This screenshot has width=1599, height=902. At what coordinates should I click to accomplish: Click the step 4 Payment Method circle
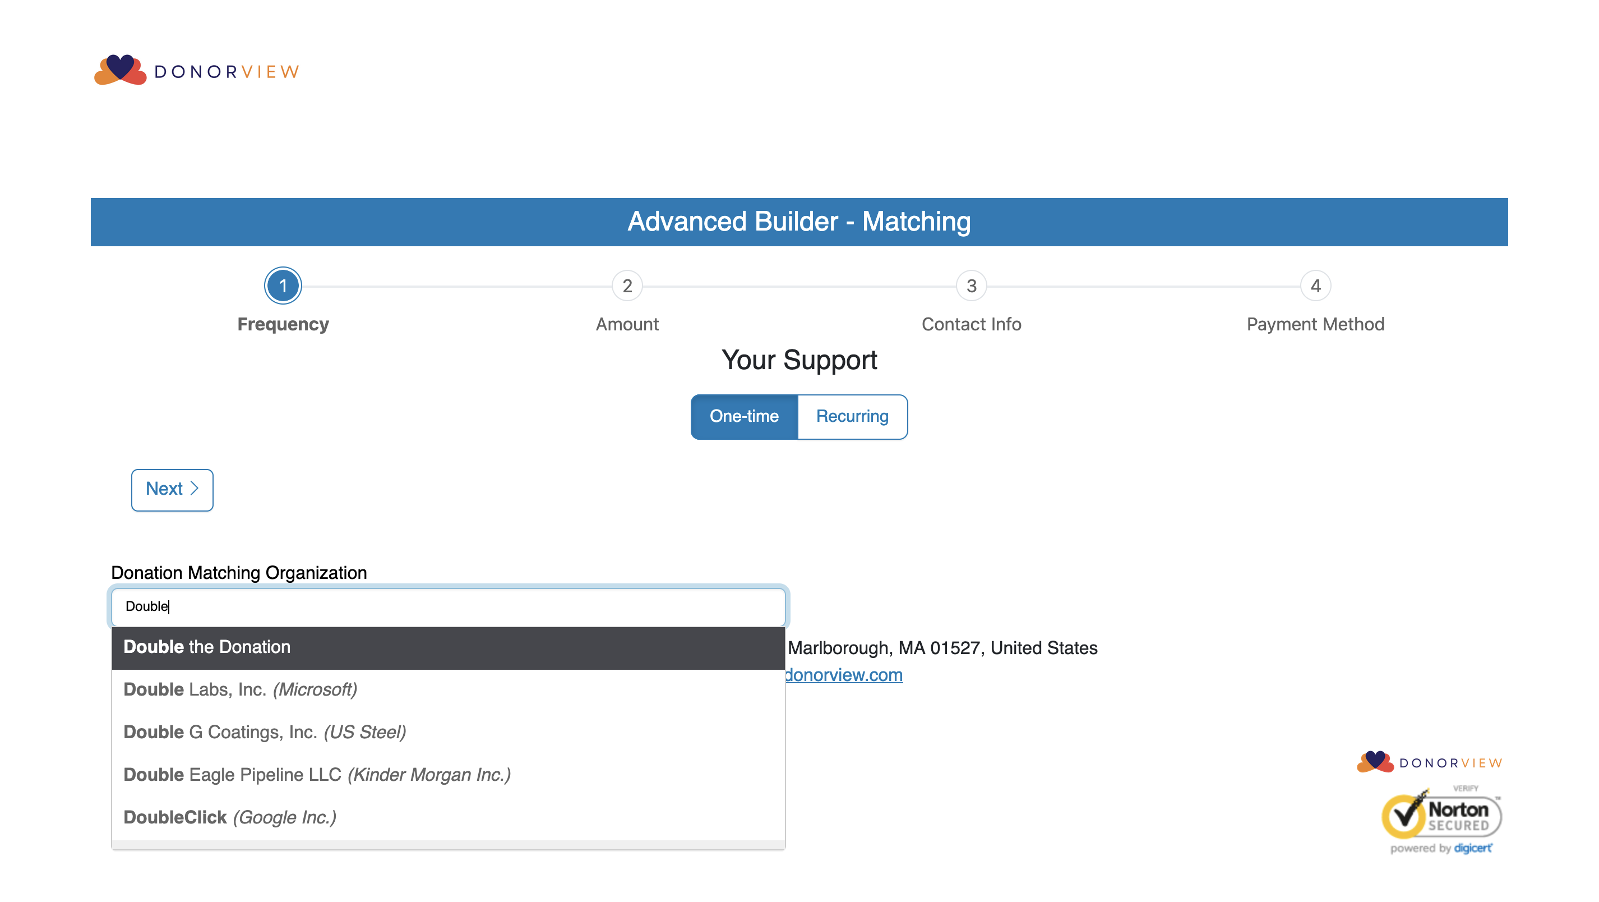(1315, 286)
